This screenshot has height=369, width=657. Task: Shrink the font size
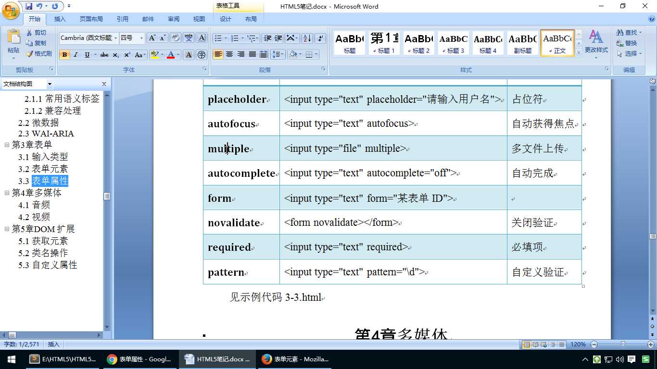163,38
